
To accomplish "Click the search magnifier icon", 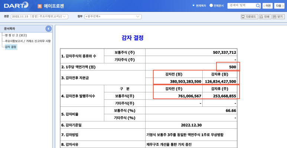I will coord(258,6).
